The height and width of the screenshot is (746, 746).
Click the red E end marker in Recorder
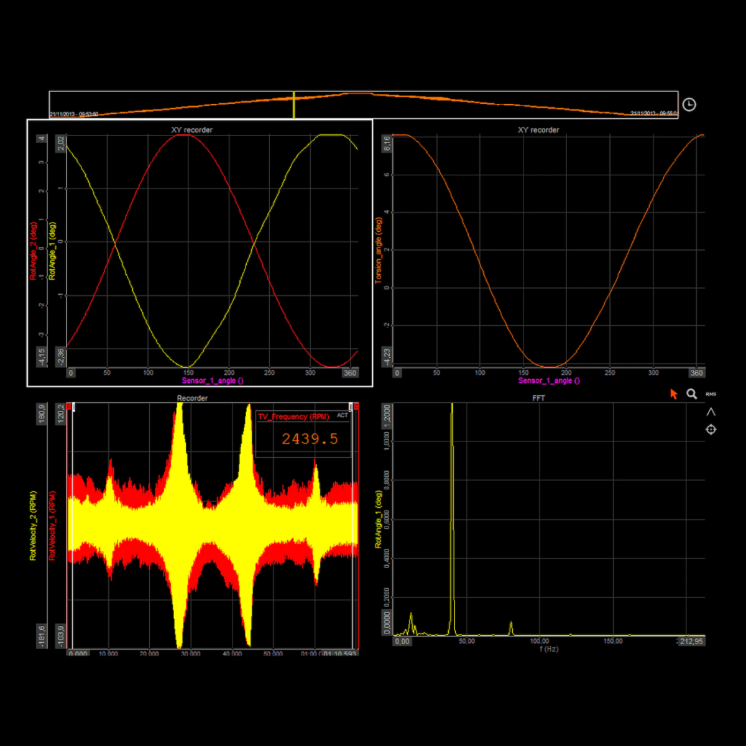pos(356,407)
